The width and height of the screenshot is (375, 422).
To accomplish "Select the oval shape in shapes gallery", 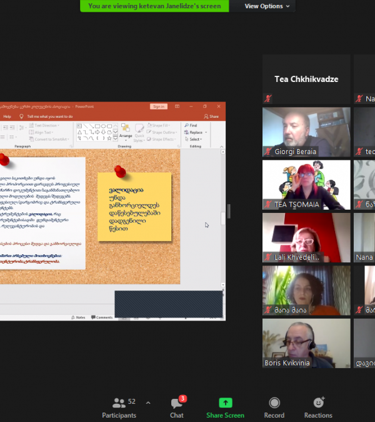I will [103, 126].
